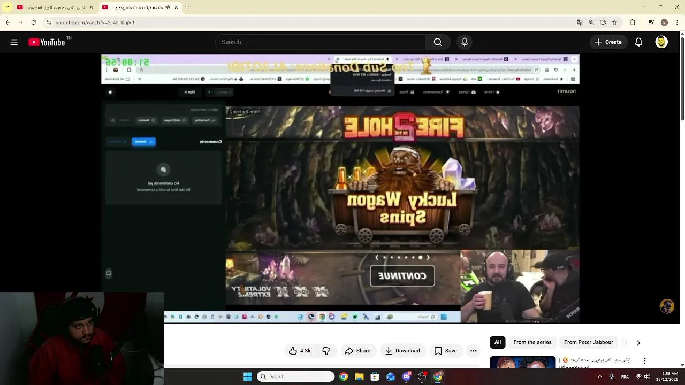Select the From the series chip
This screenshot has width=685, height=385.
[x=532, y=342]
